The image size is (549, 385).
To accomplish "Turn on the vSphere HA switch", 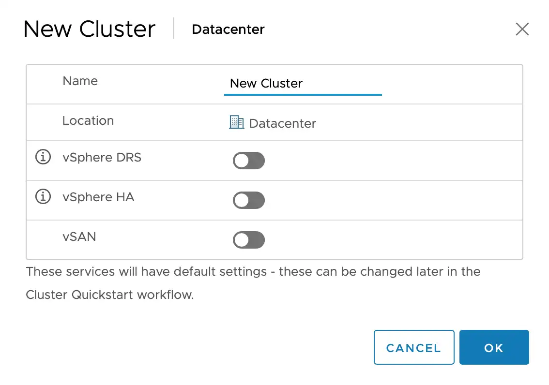I will tap(248, 200).
